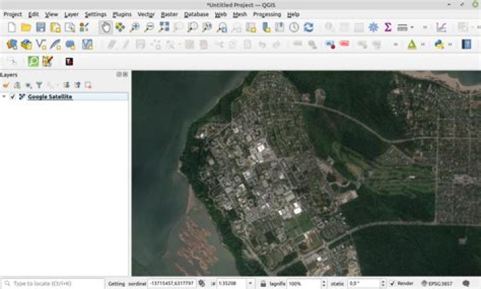
Task: Toggle Google Satellite layer visibility checkbox
Action: (x=13, y=97)
